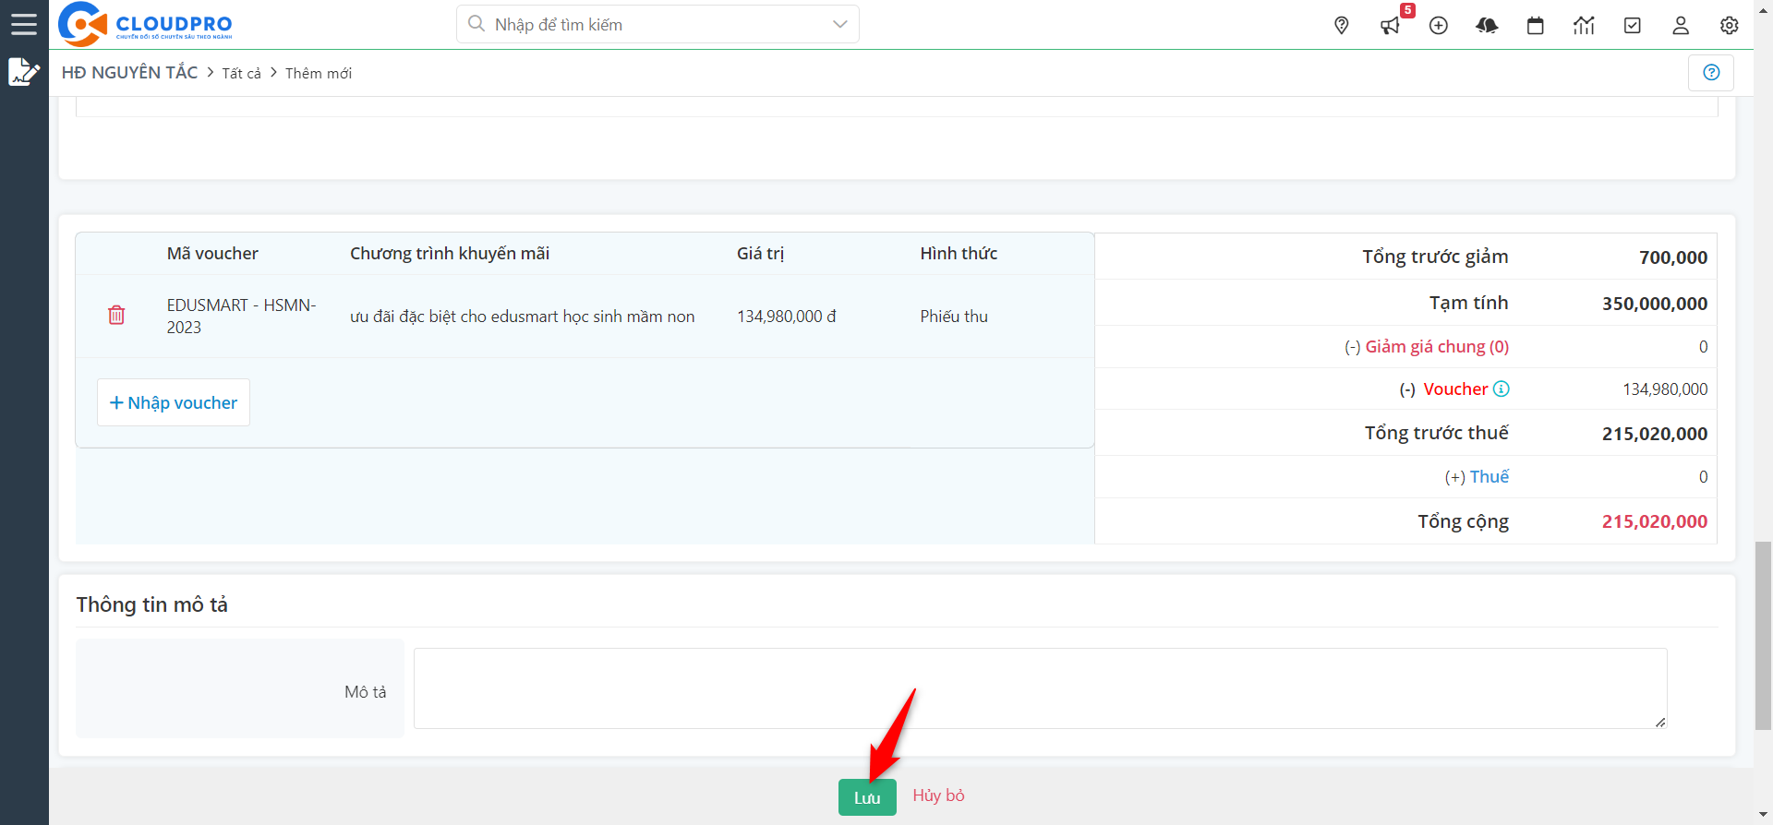Screen dimensions: 1773x825
Task: Open the hamburger main menu
Action: pos(24,24)
